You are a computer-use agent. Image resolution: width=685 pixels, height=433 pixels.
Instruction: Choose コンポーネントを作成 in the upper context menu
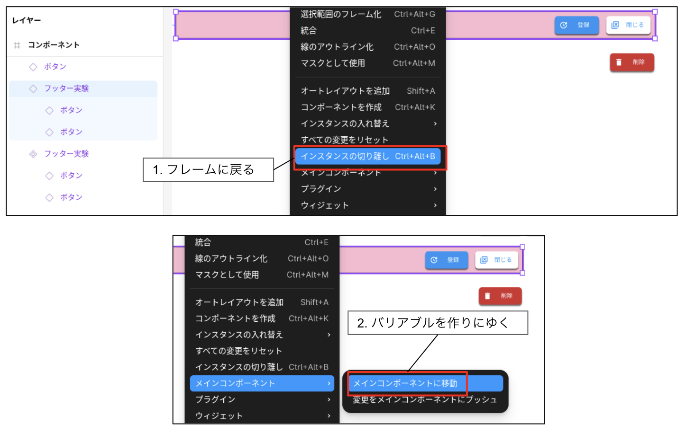(x=368, y=107)
